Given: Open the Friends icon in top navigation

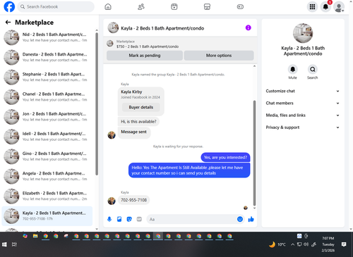Looking at the screenshot, I should click(x=141, y=7).
